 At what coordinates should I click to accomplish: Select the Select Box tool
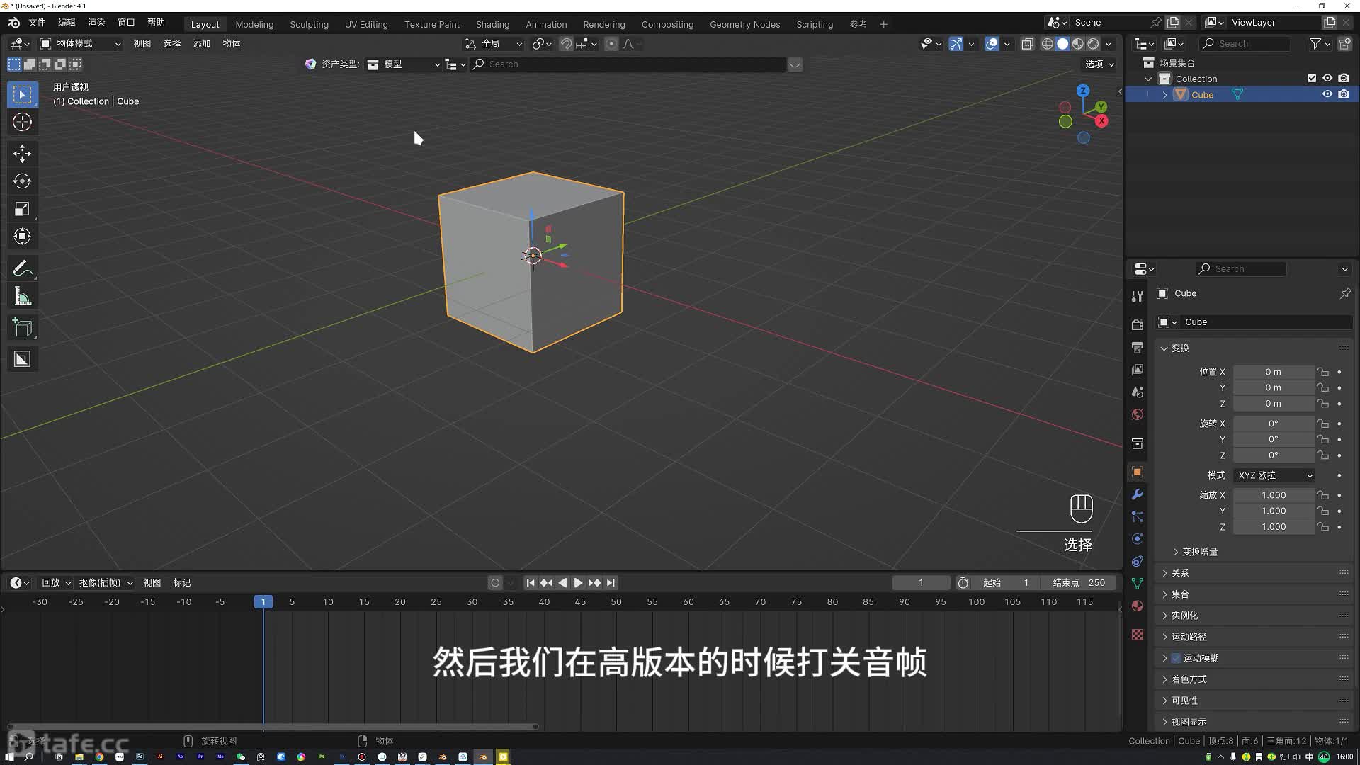[x=22, y=95]
